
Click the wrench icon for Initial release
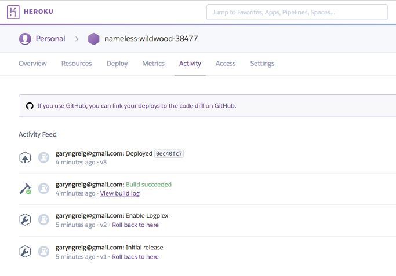pos(25,252)
